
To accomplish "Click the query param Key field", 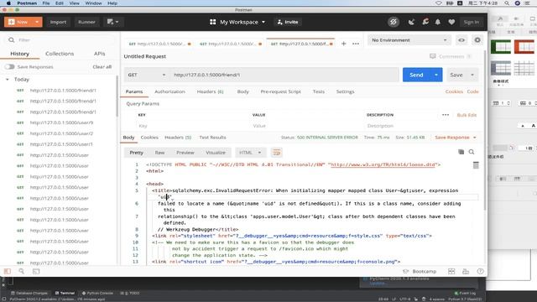I will coord(192,126).
